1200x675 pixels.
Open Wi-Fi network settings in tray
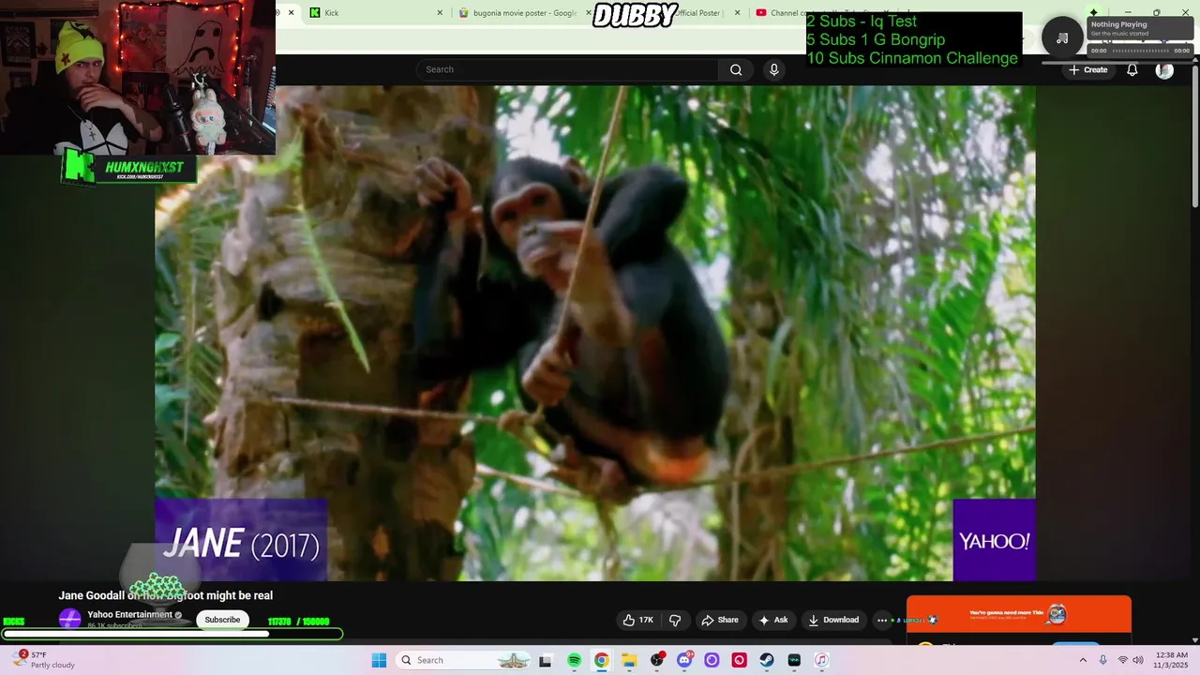[x=1122, y=660]
